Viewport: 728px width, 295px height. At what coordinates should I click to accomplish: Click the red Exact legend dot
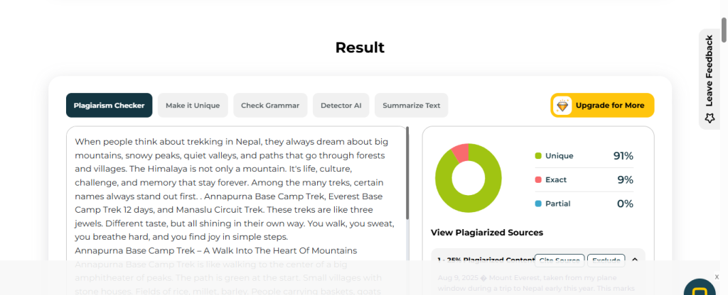[538, 179]
